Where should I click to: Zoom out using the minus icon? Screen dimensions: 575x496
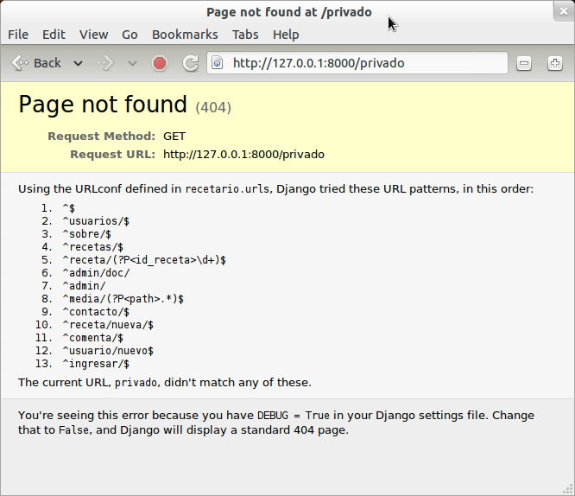524,63
